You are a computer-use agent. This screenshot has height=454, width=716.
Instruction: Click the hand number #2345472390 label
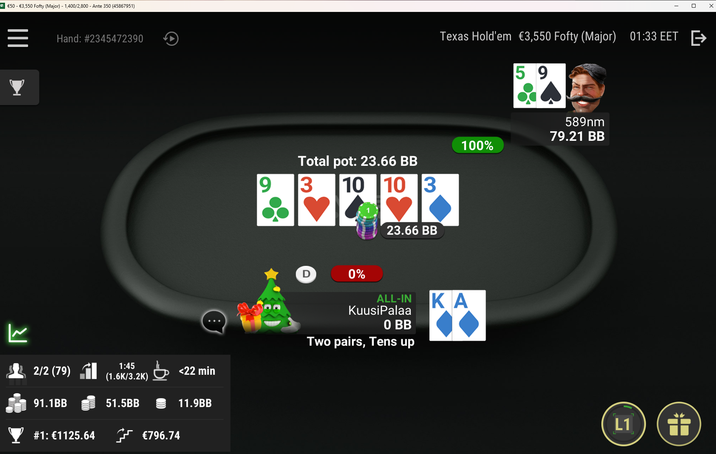(x=100, y=38)
